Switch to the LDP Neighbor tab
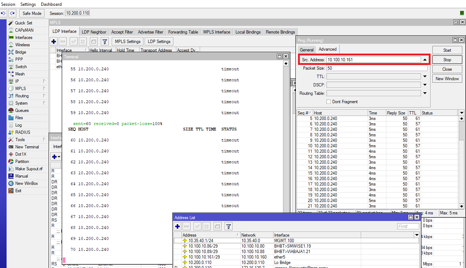This screenshot has width=466, height=268. [94, 32]
